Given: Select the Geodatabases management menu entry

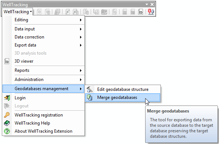Looking at the screenshot, I should (43, 89).
